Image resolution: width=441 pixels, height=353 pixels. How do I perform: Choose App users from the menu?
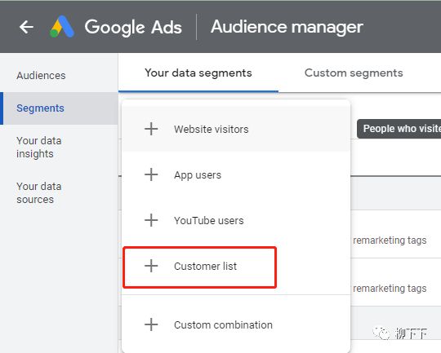coord(236,174)
